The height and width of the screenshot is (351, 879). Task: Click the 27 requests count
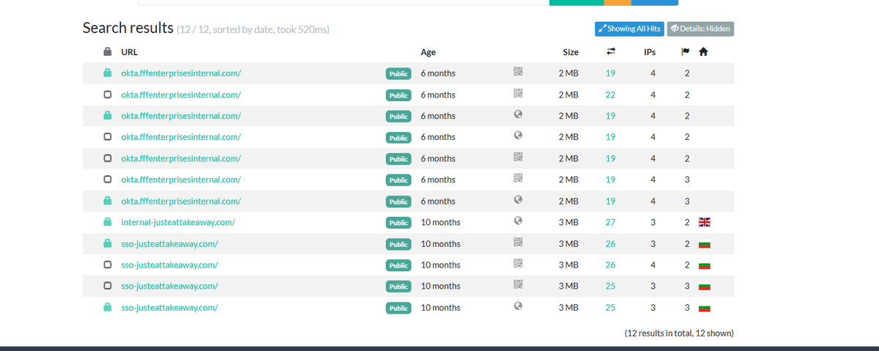[610, 222]
